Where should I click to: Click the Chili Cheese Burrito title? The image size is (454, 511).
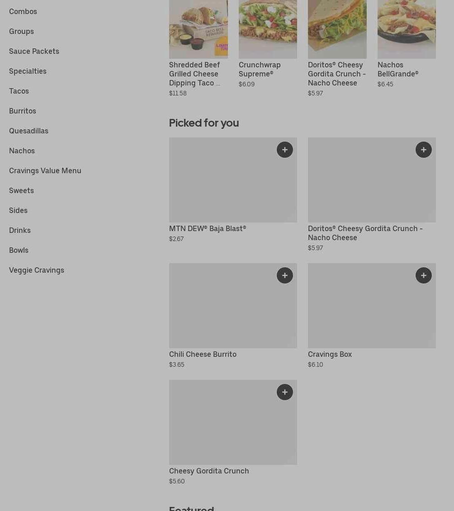(203, 354)
